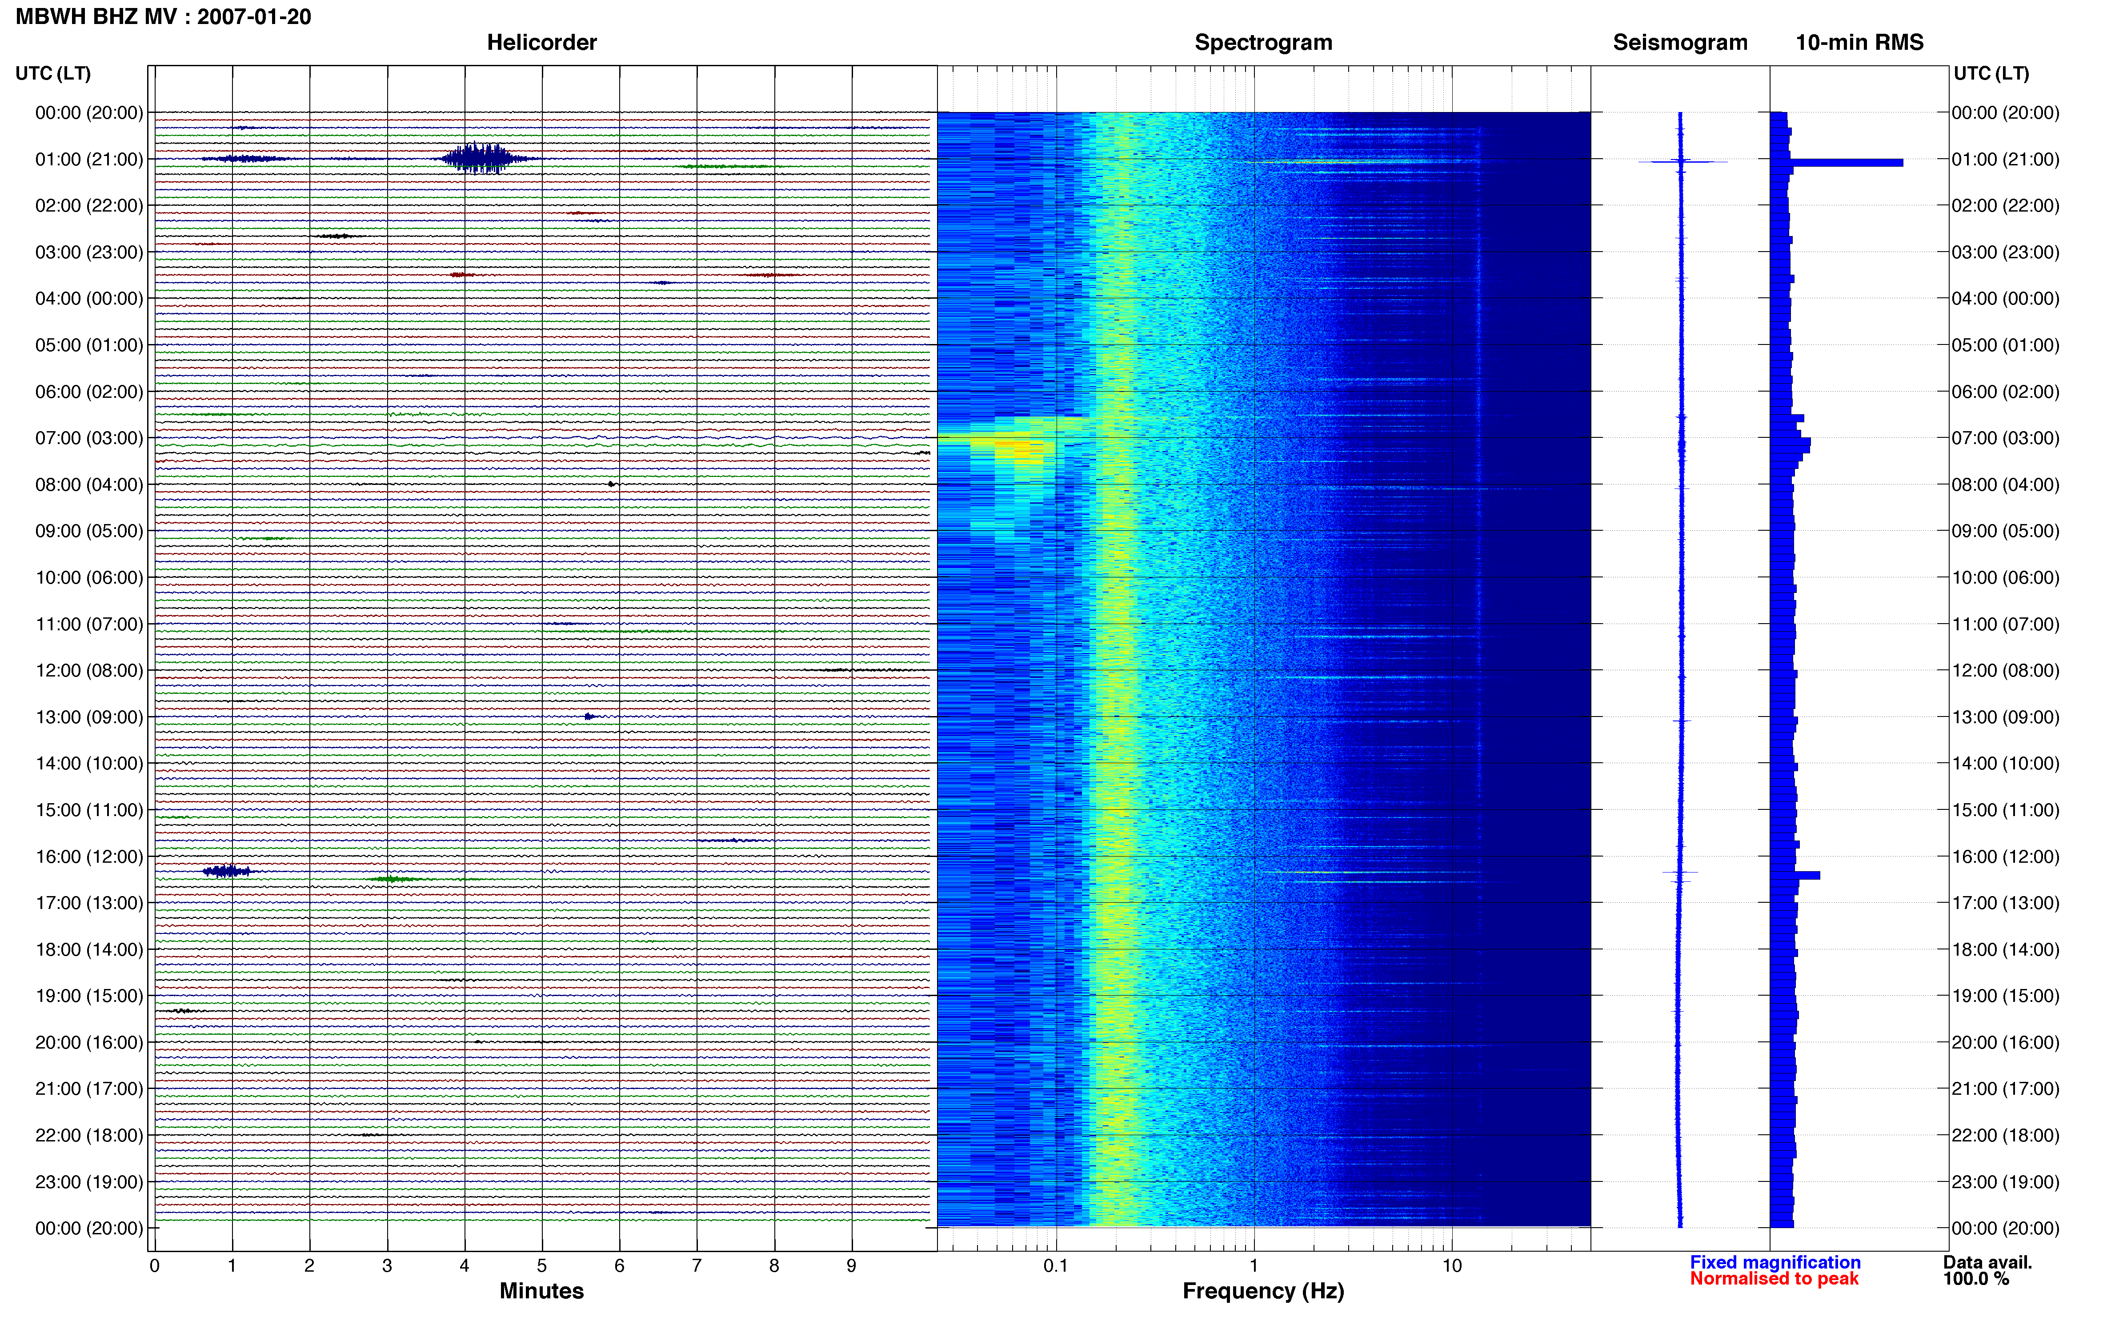Click the left 07:00 (03:00) time label
This screenshot has width=2107, height=1317.
tap(89, 438)
